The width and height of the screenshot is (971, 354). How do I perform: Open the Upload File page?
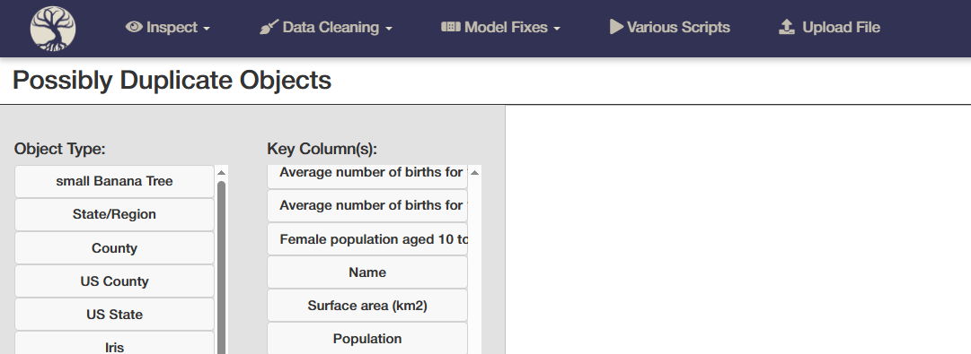[x=829, y=27]
